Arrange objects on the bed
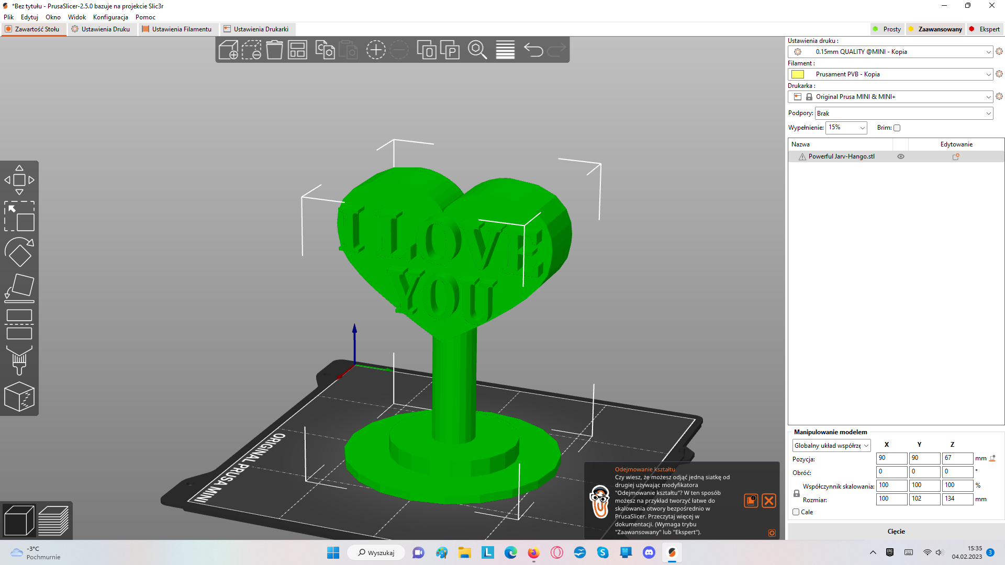 [297, 50]
